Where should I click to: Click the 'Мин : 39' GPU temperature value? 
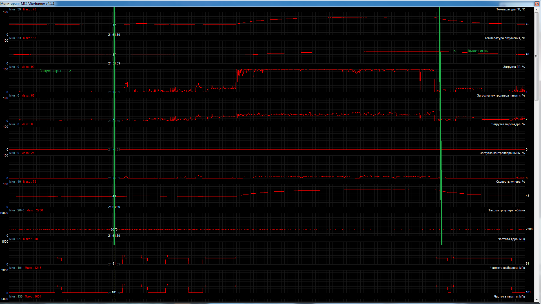pyautogui.click(x=15, y=10)
